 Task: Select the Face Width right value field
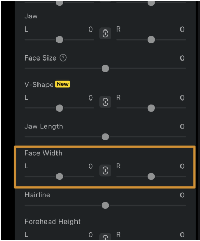[x=182, y=166]
